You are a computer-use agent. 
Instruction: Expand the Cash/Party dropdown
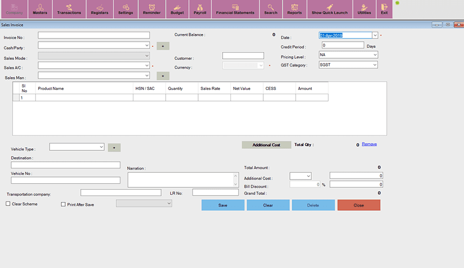(147, 45)
